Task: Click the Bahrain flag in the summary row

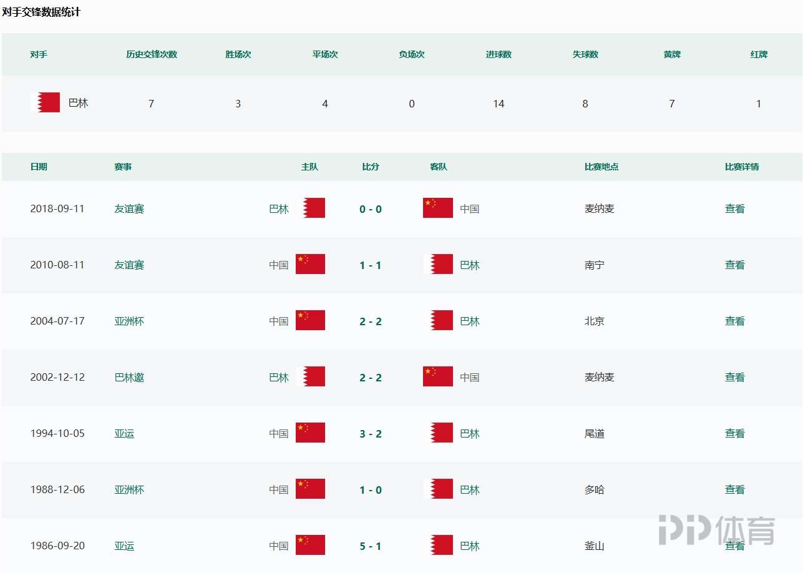Action: [x=46, y=102]
